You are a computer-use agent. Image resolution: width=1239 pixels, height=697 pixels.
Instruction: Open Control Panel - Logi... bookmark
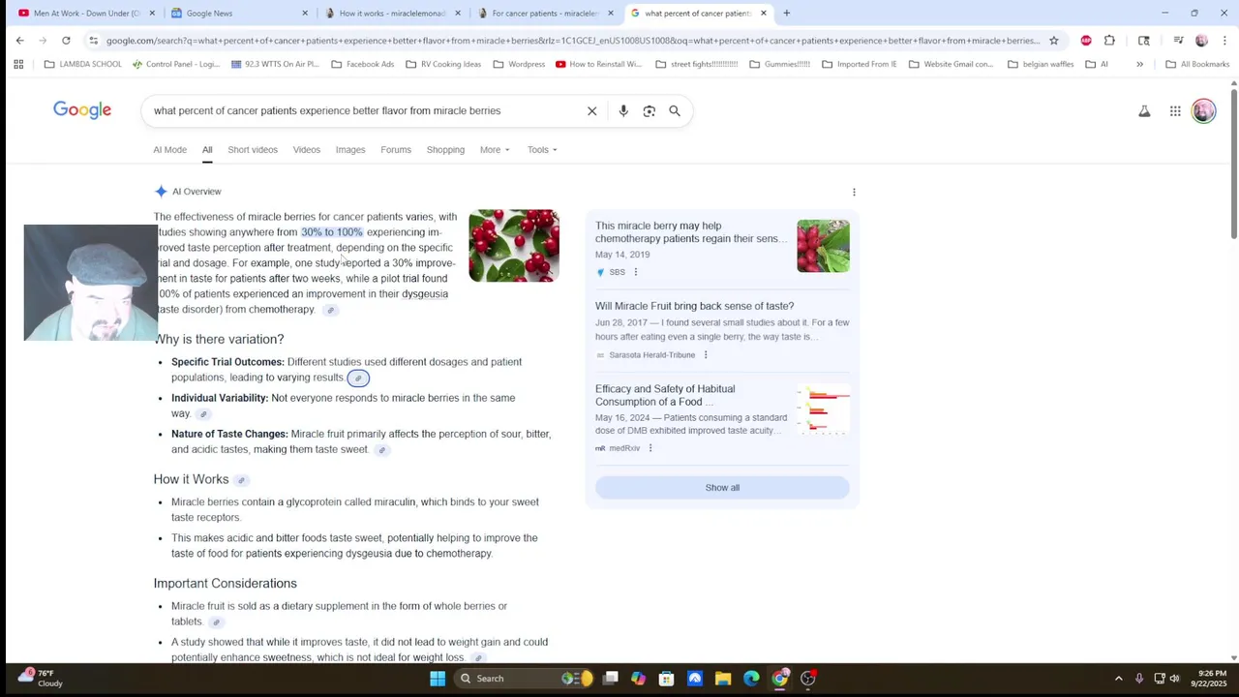point(175,64)
